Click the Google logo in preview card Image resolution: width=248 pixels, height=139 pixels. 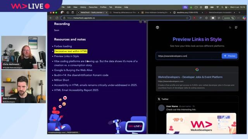click(197, 69)
